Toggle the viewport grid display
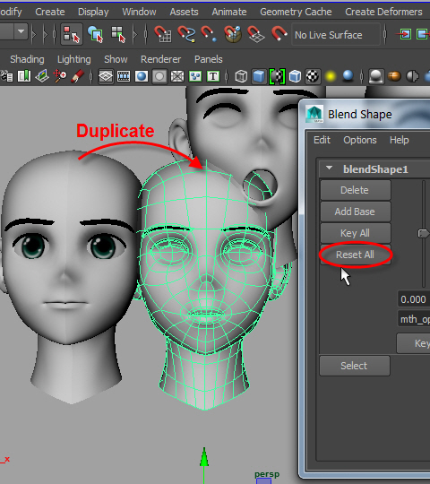The image size is (430, 484). [106, 76]
